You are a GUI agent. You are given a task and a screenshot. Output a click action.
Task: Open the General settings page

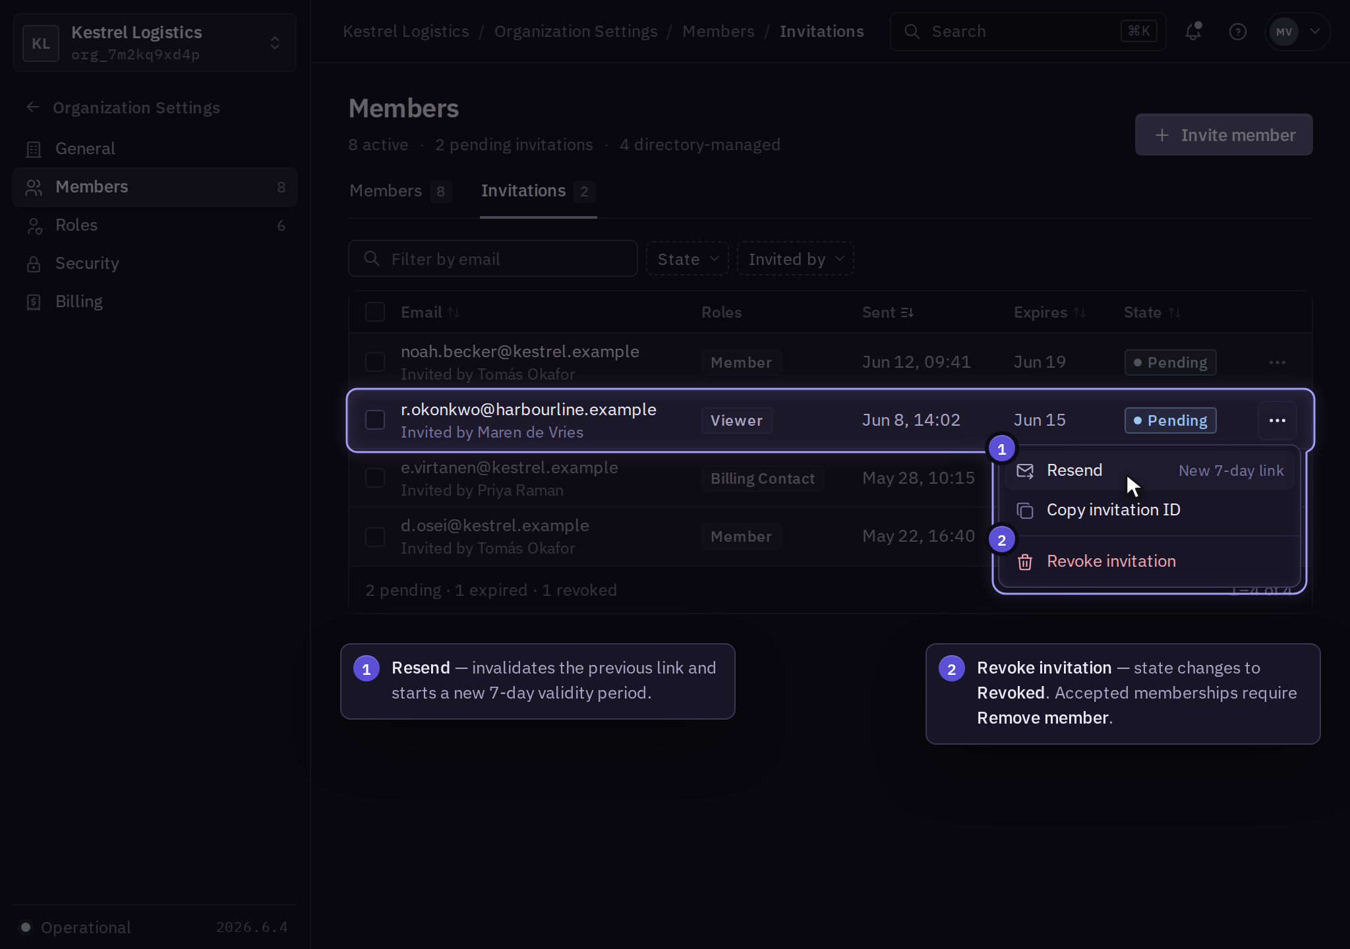(154, 148)
